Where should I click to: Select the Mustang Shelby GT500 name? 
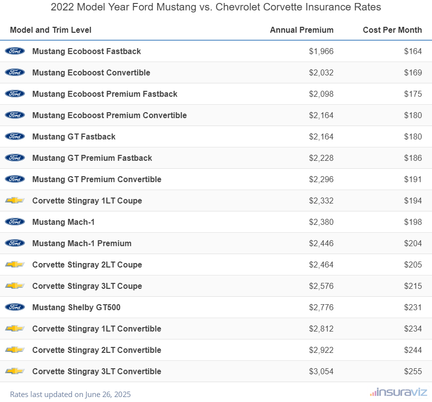76,307
